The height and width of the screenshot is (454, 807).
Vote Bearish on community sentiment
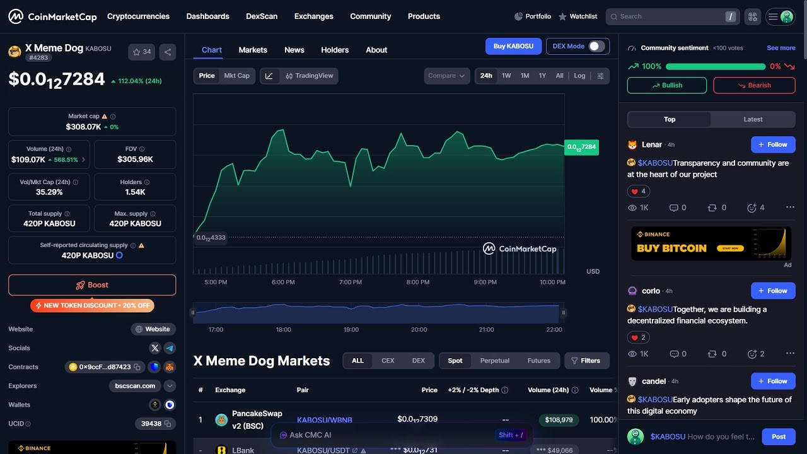pyautogui.click(x=754, y=85)
